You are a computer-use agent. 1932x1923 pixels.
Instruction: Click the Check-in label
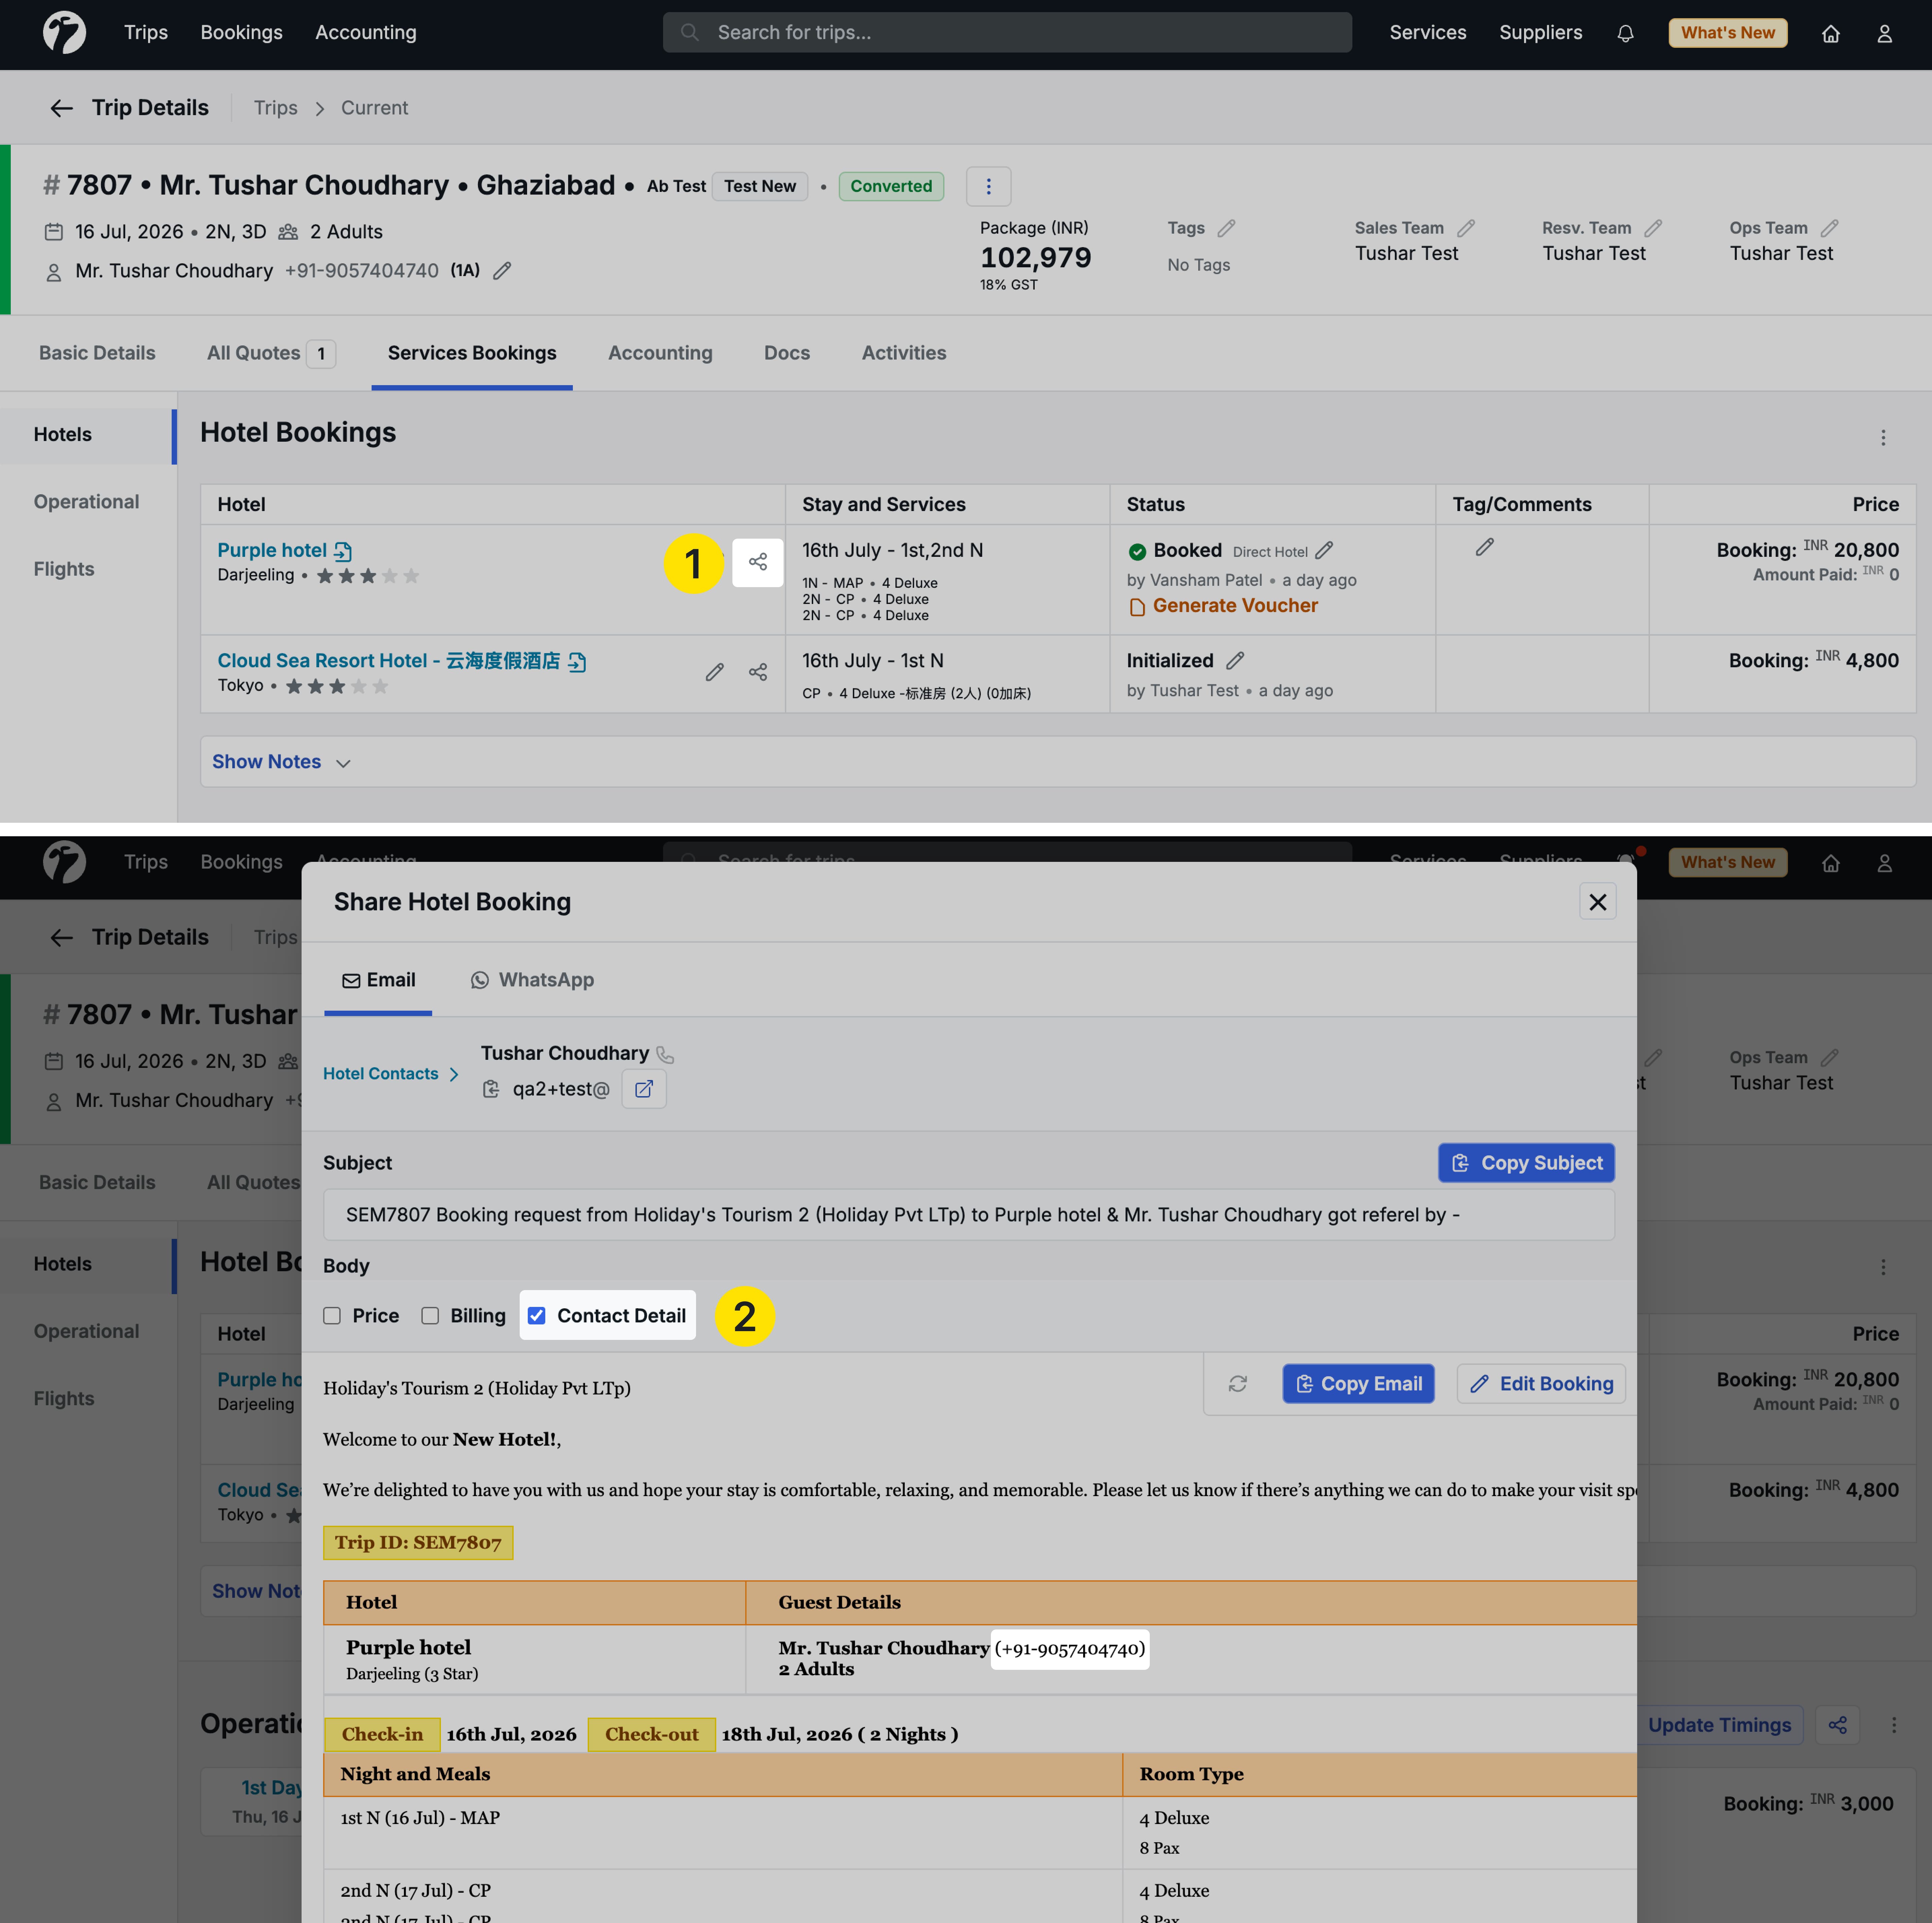382,1735
